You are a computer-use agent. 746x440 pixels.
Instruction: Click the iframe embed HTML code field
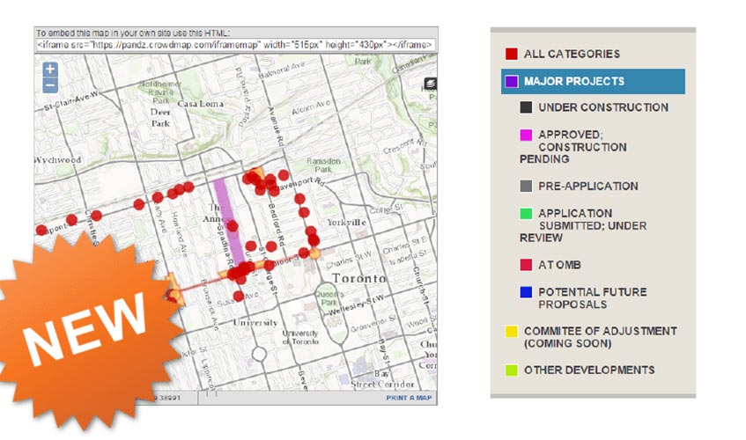234,43
